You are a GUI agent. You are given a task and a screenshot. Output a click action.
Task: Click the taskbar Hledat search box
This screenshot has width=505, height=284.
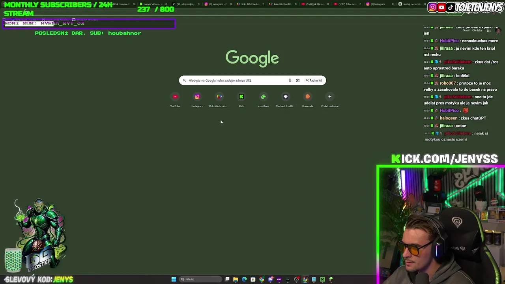pyautogui.click(x=200, y=279)
